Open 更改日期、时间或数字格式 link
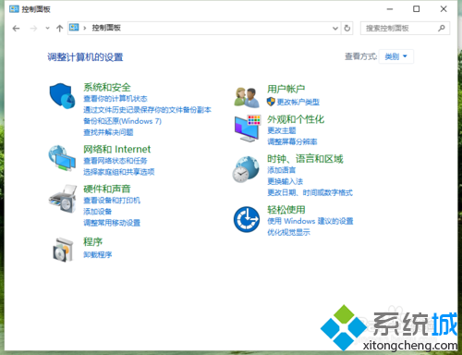Screen dimensions: 462x355 (x=310, y=193)
